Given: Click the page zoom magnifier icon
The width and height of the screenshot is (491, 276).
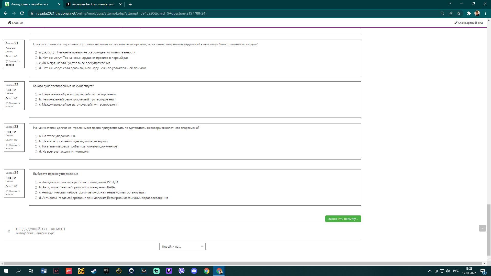Looking at the screenshot, I should click(442, 13).
